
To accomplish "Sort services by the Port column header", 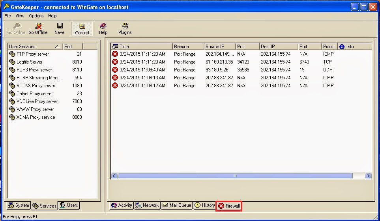I will point(73,47).
